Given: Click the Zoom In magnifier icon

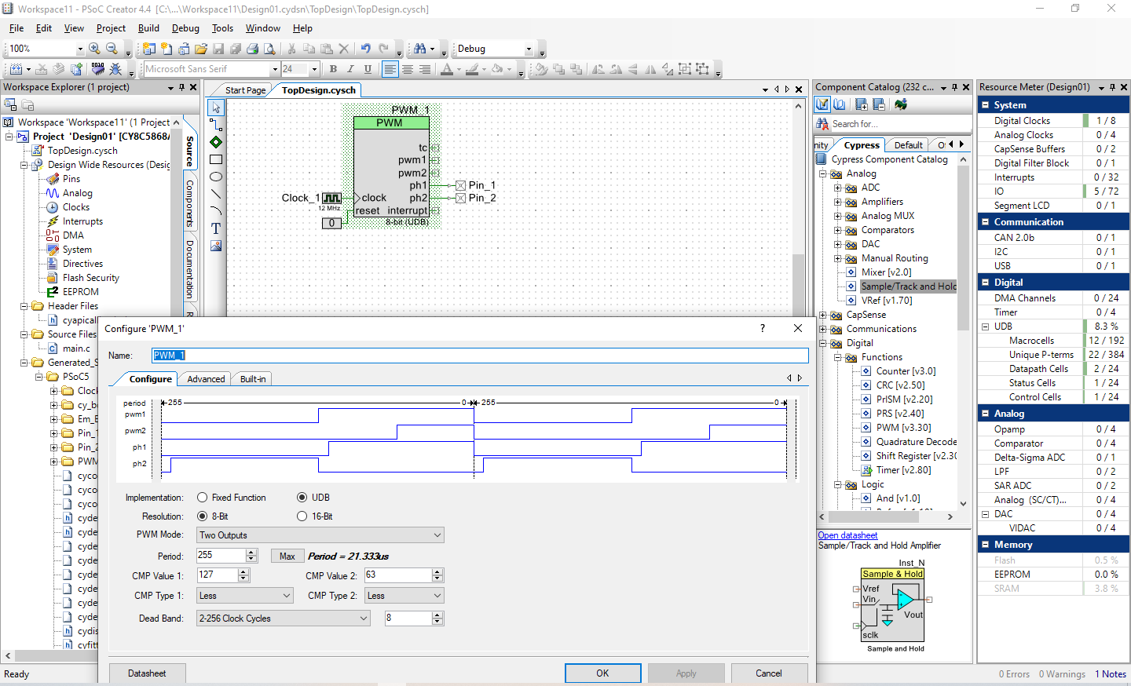Looking at the screenshot, I should (94, 49).
